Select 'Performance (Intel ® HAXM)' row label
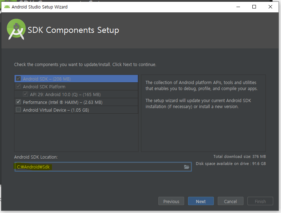281x213 pixels. [63, 102]
